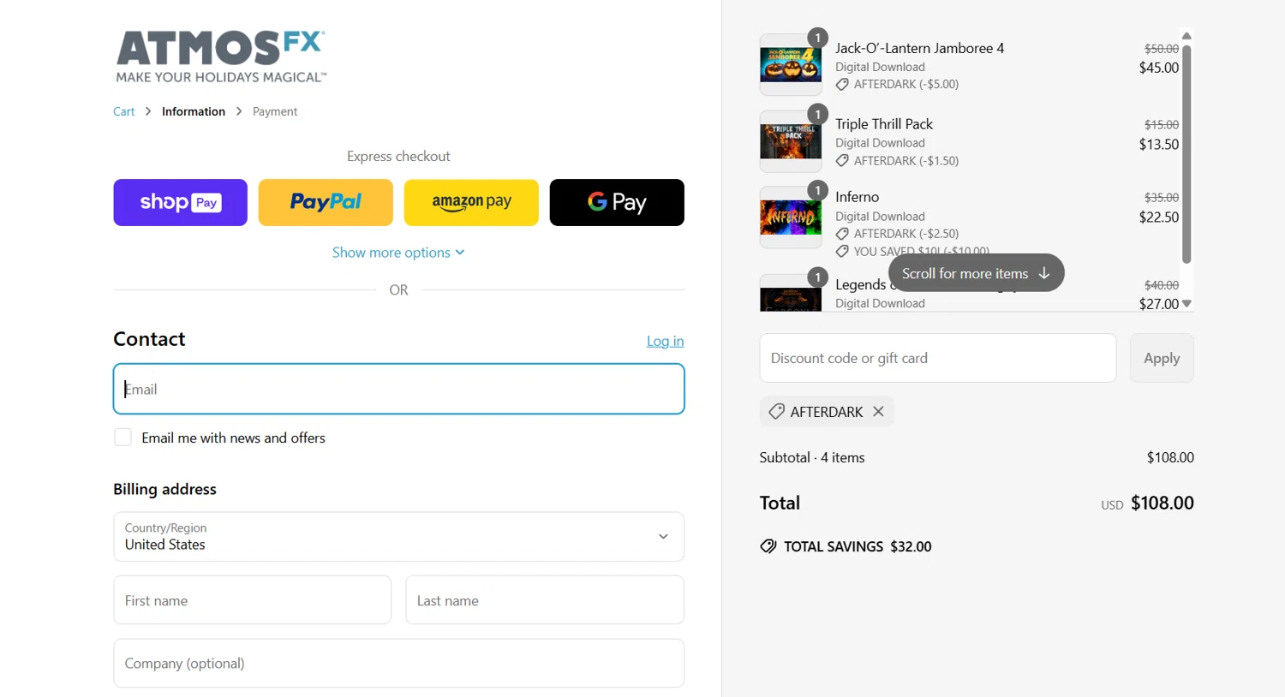Select Amazon Pay checkout

pyautogui.click(x=471, y=202)
